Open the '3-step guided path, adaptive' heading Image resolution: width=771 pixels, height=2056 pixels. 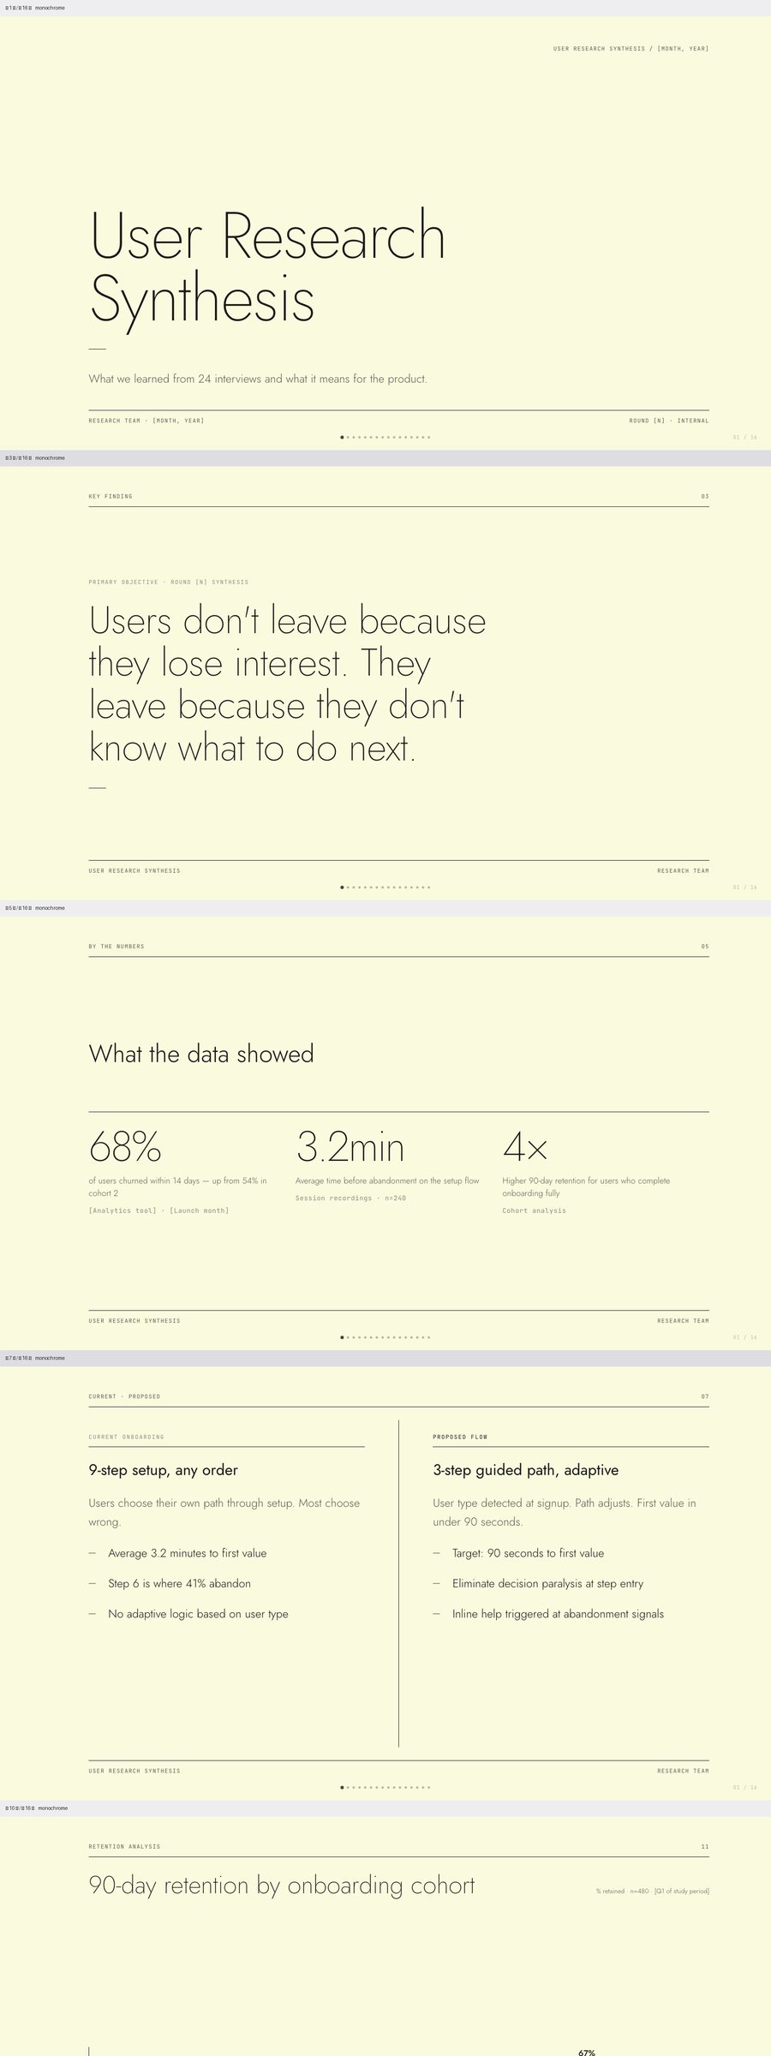[525, 1470]
